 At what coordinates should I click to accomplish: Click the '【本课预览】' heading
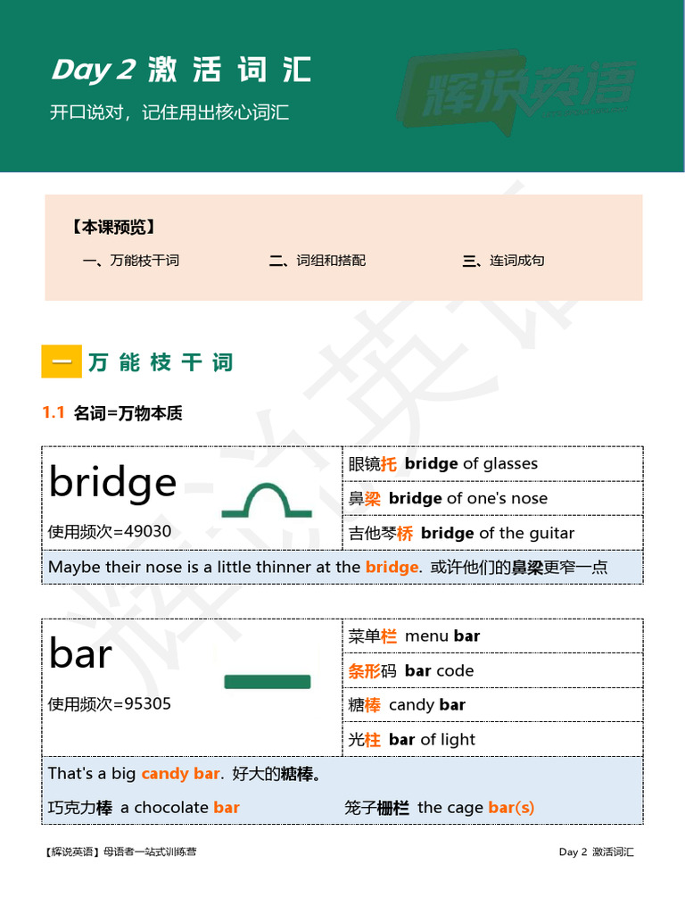(114, 227)
